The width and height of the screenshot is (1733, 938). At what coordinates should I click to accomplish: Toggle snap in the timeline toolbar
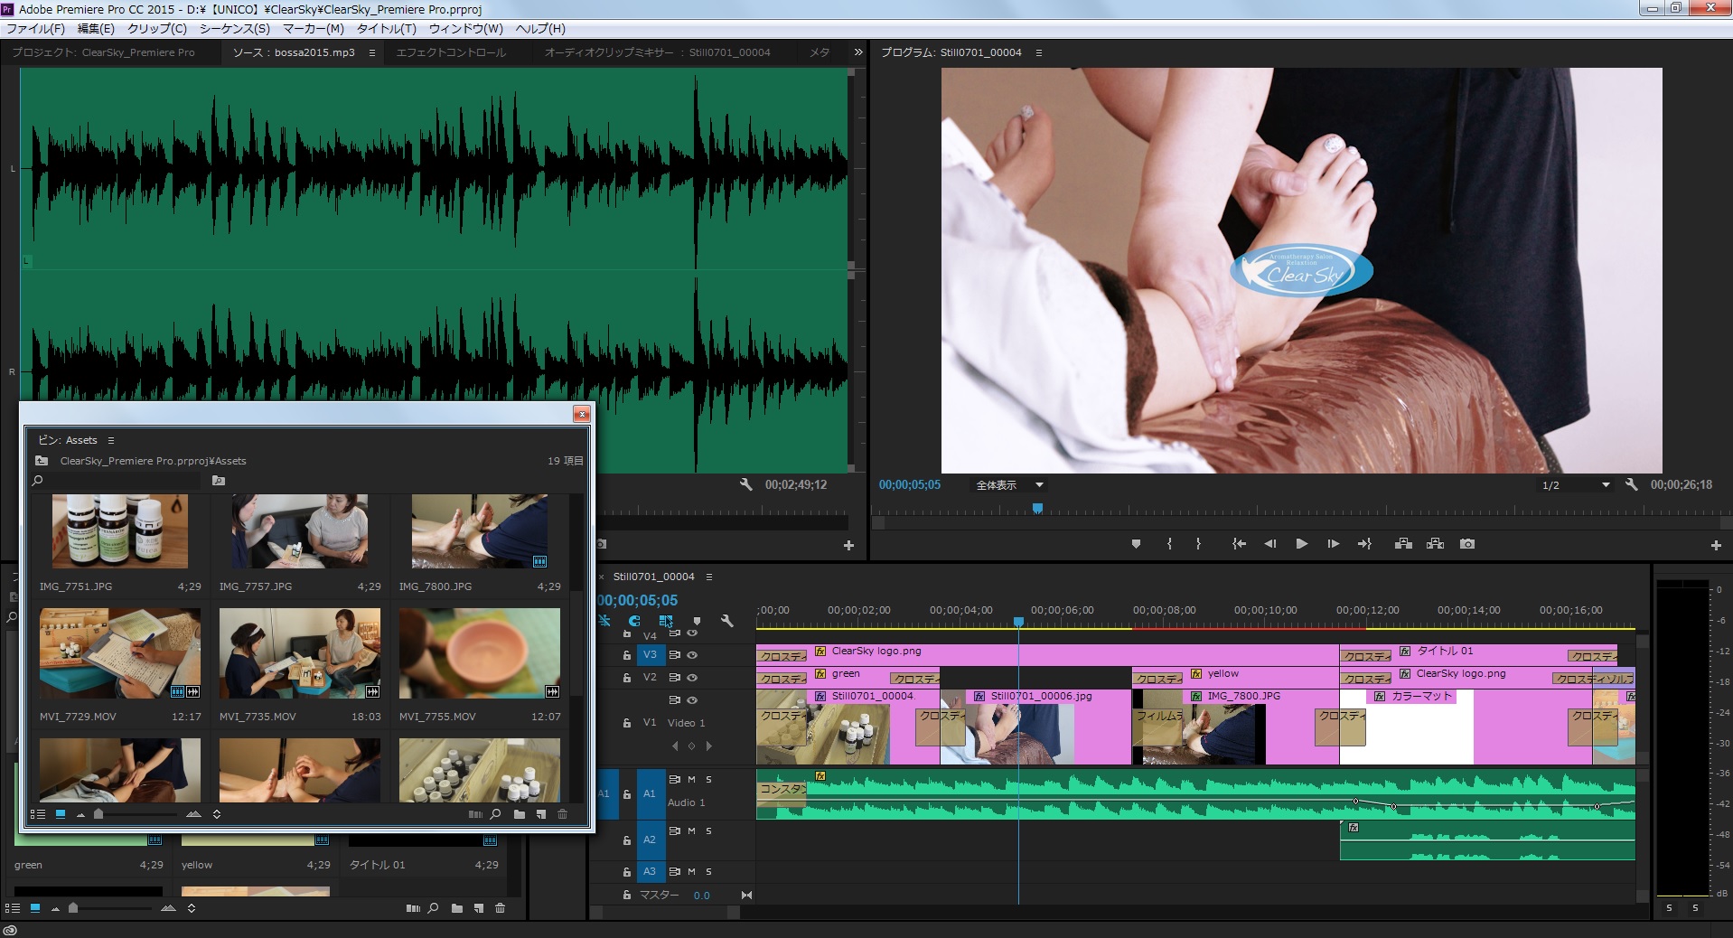click(634, 621)
